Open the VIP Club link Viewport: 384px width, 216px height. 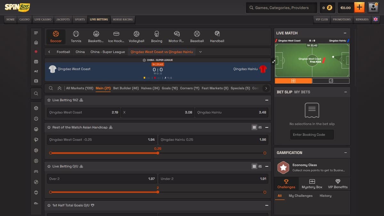pos(322,19)
